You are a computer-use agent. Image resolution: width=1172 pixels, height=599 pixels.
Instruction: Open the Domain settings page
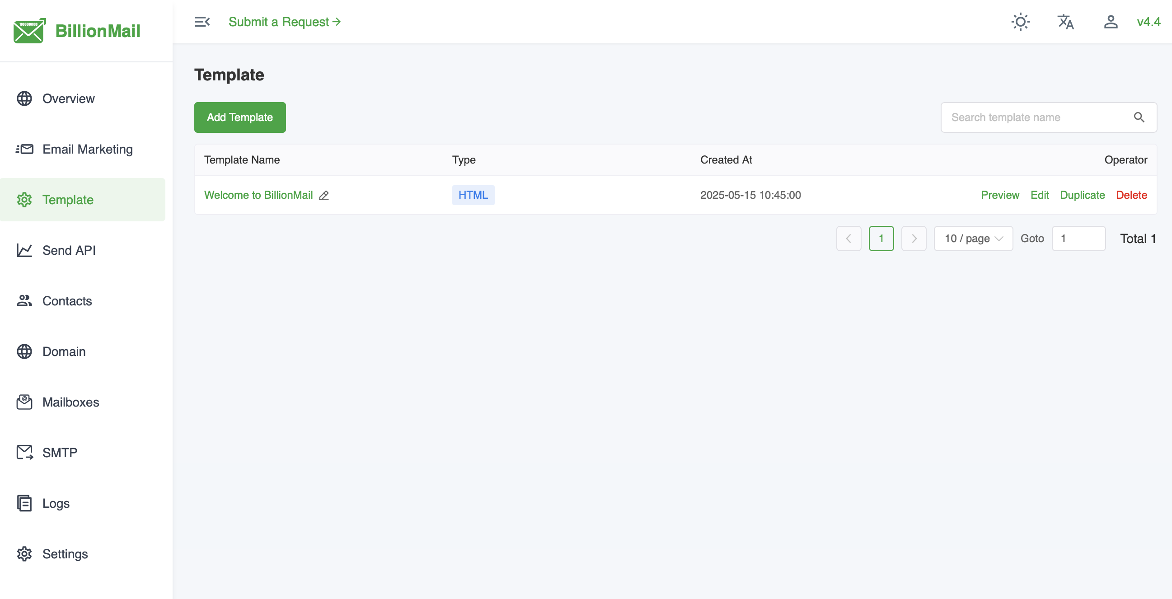(x=64, y=351)
